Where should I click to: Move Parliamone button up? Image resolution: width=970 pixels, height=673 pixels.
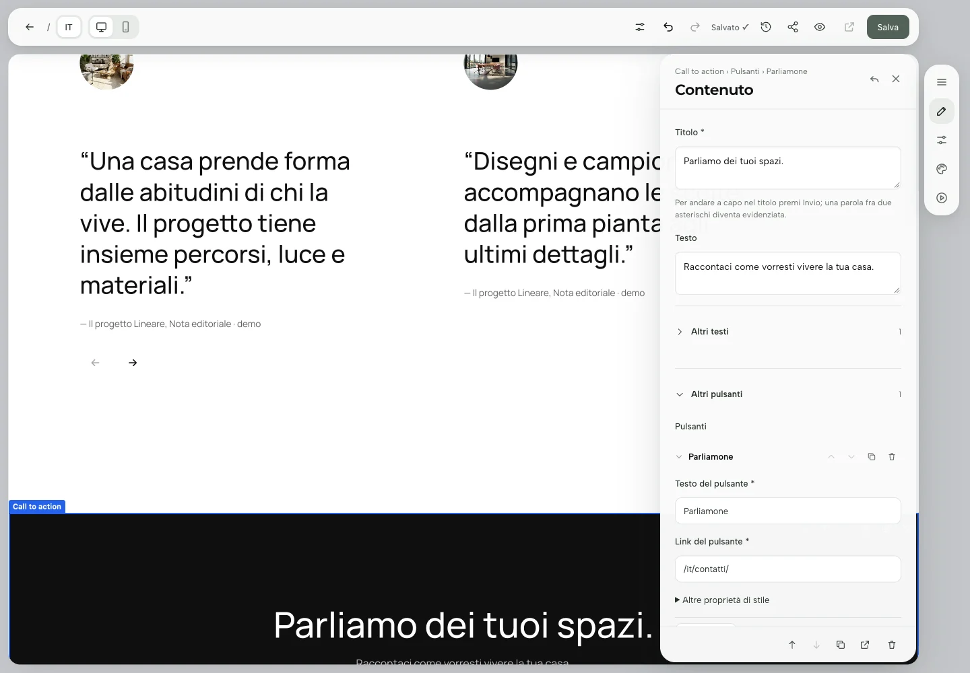coord(831,457)
